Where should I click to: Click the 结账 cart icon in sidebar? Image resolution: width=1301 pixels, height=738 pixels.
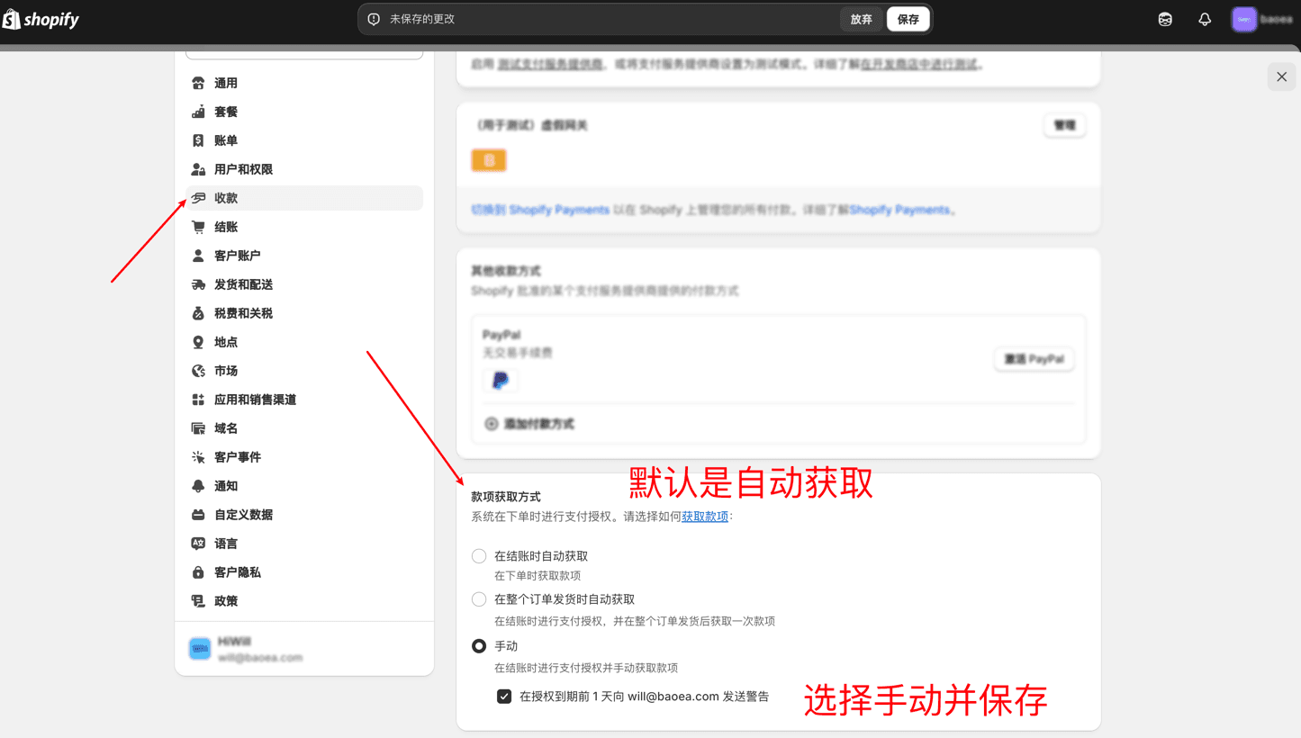[198, 227]
